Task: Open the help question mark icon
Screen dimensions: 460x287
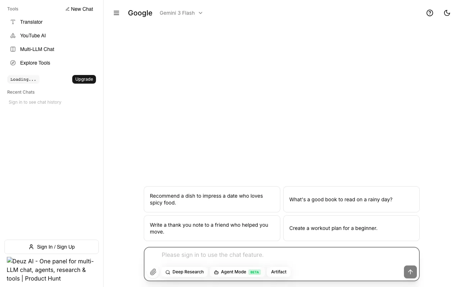Action: [430, 13]
